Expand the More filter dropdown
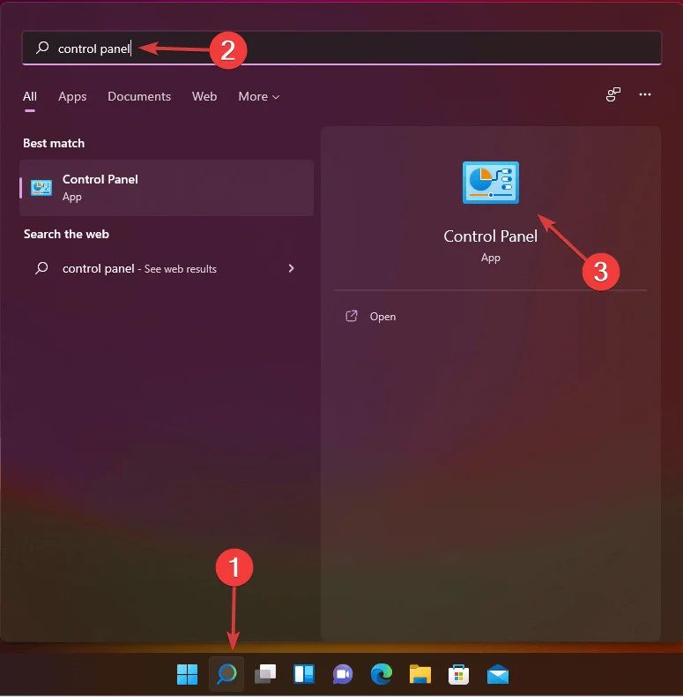 (x=258, y=96)
